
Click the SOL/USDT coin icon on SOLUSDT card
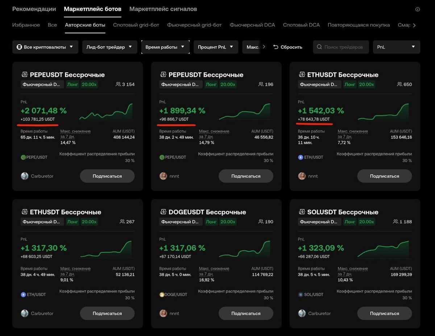301,294
